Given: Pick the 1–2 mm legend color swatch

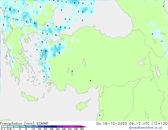Looking at the screenshot, I should pos(17,127).
